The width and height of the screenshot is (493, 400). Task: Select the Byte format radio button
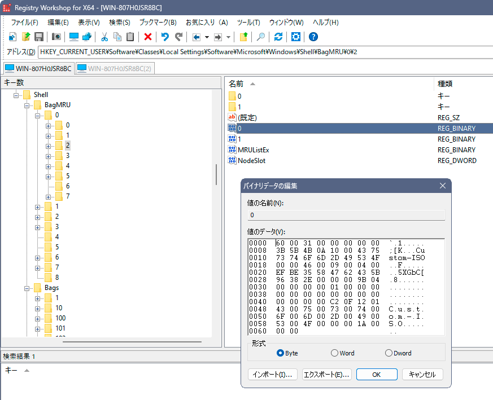[x=280, y=353]
